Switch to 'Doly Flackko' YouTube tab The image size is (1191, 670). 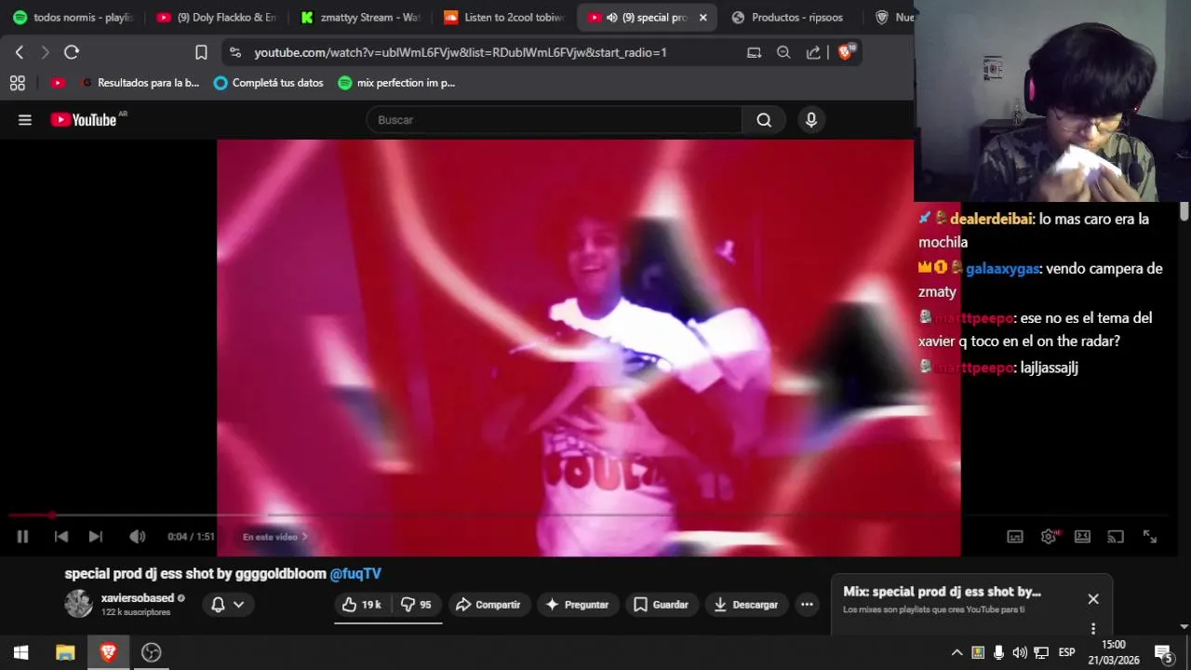218,18
